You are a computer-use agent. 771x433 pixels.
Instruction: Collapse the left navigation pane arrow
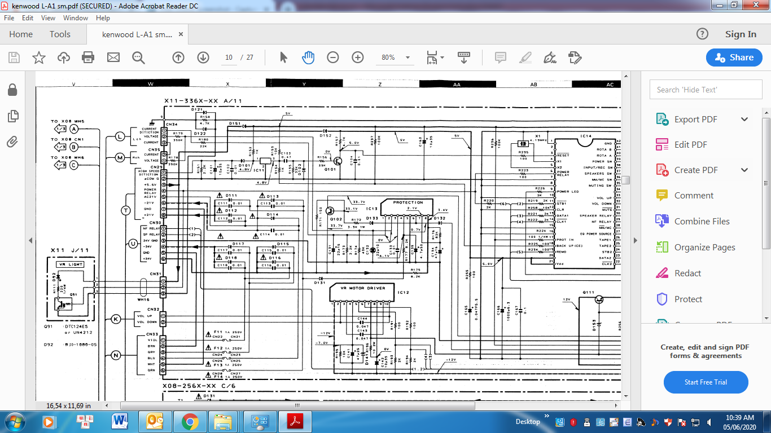[30, 240]
